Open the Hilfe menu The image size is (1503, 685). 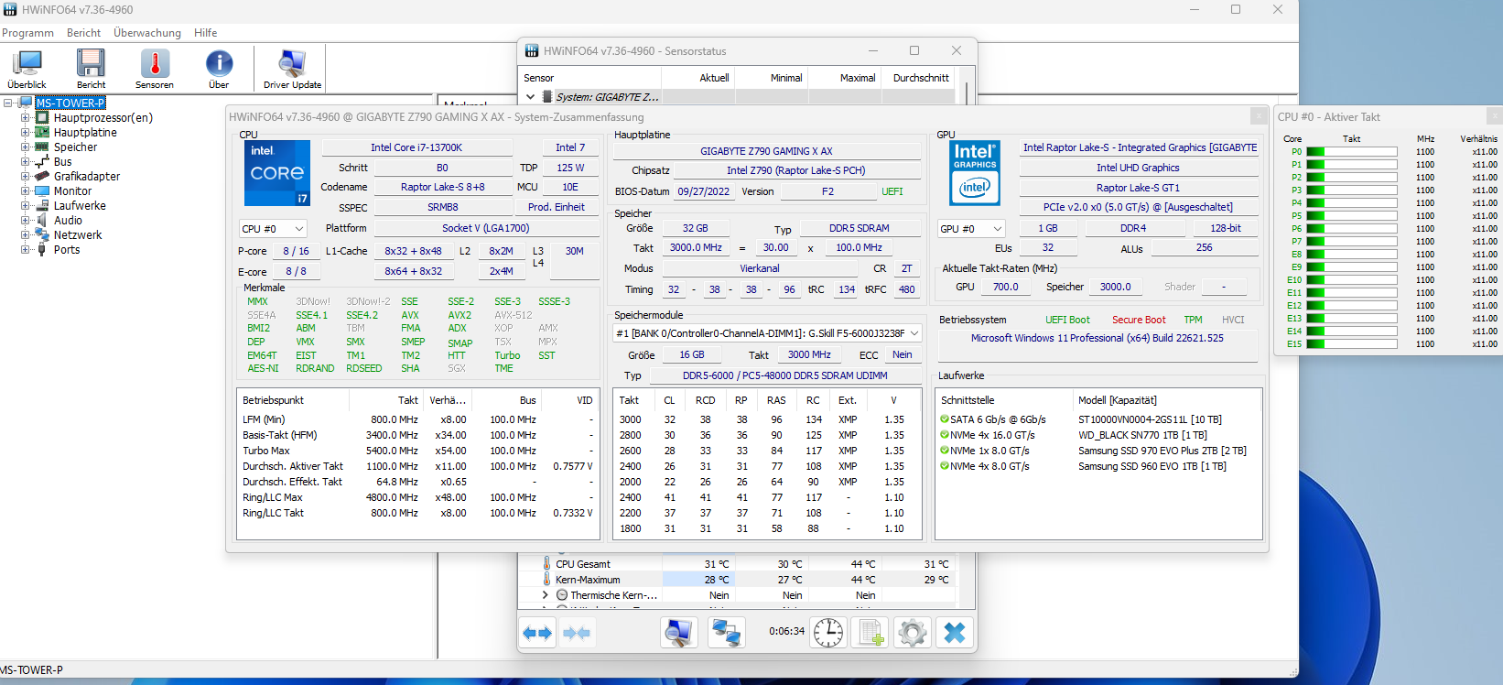tap(205, 33)
